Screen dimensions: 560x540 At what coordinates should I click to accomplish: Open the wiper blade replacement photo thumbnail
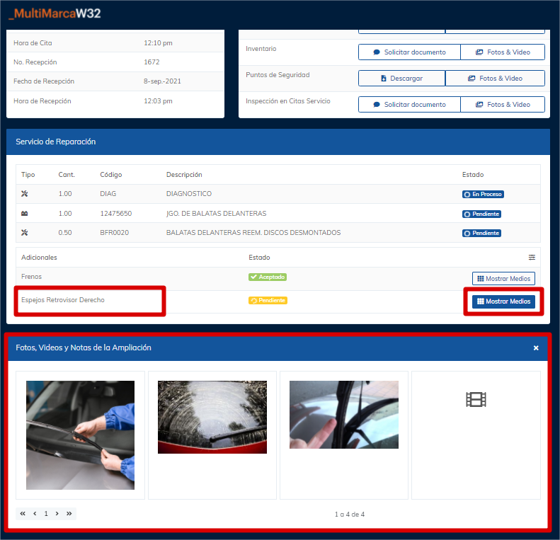click(80, 435)
